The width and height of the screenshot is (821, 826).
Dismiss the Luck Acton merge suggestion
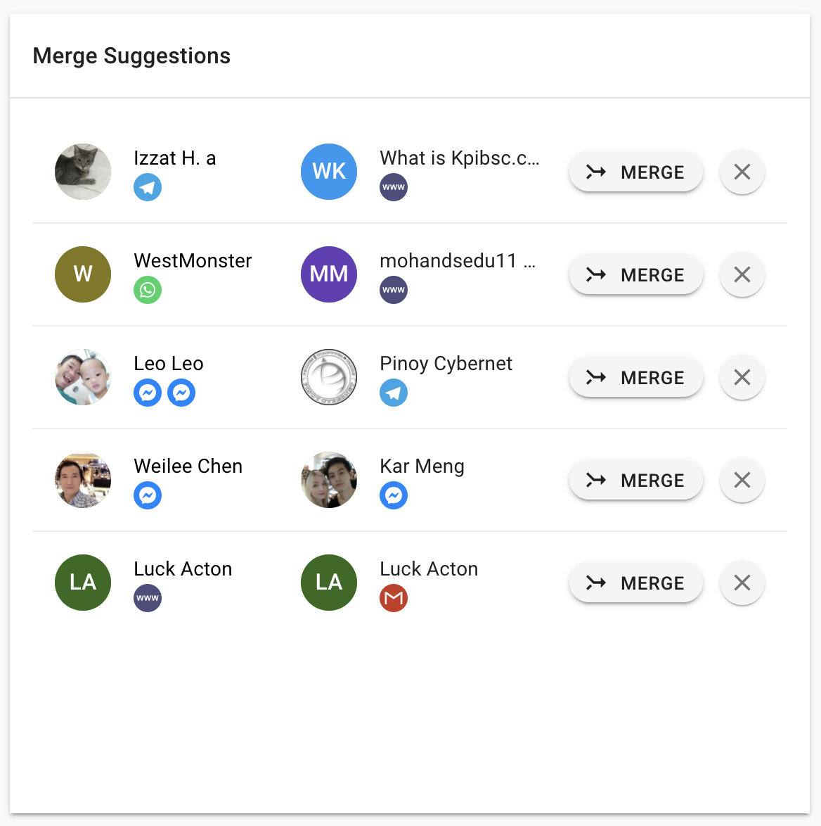pos(742,583)
